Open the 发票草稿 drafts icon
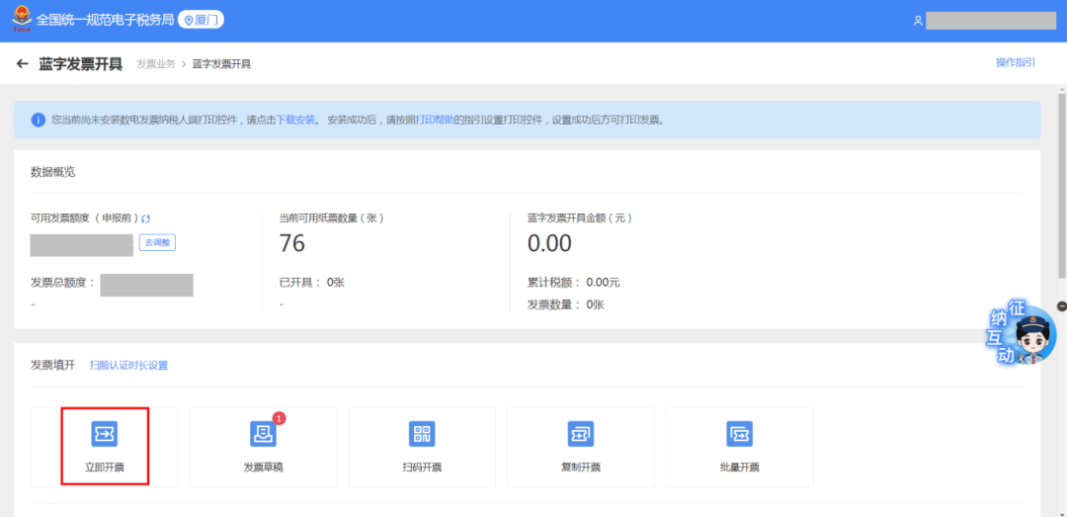The image size is (1067, 517). (263, 434)
